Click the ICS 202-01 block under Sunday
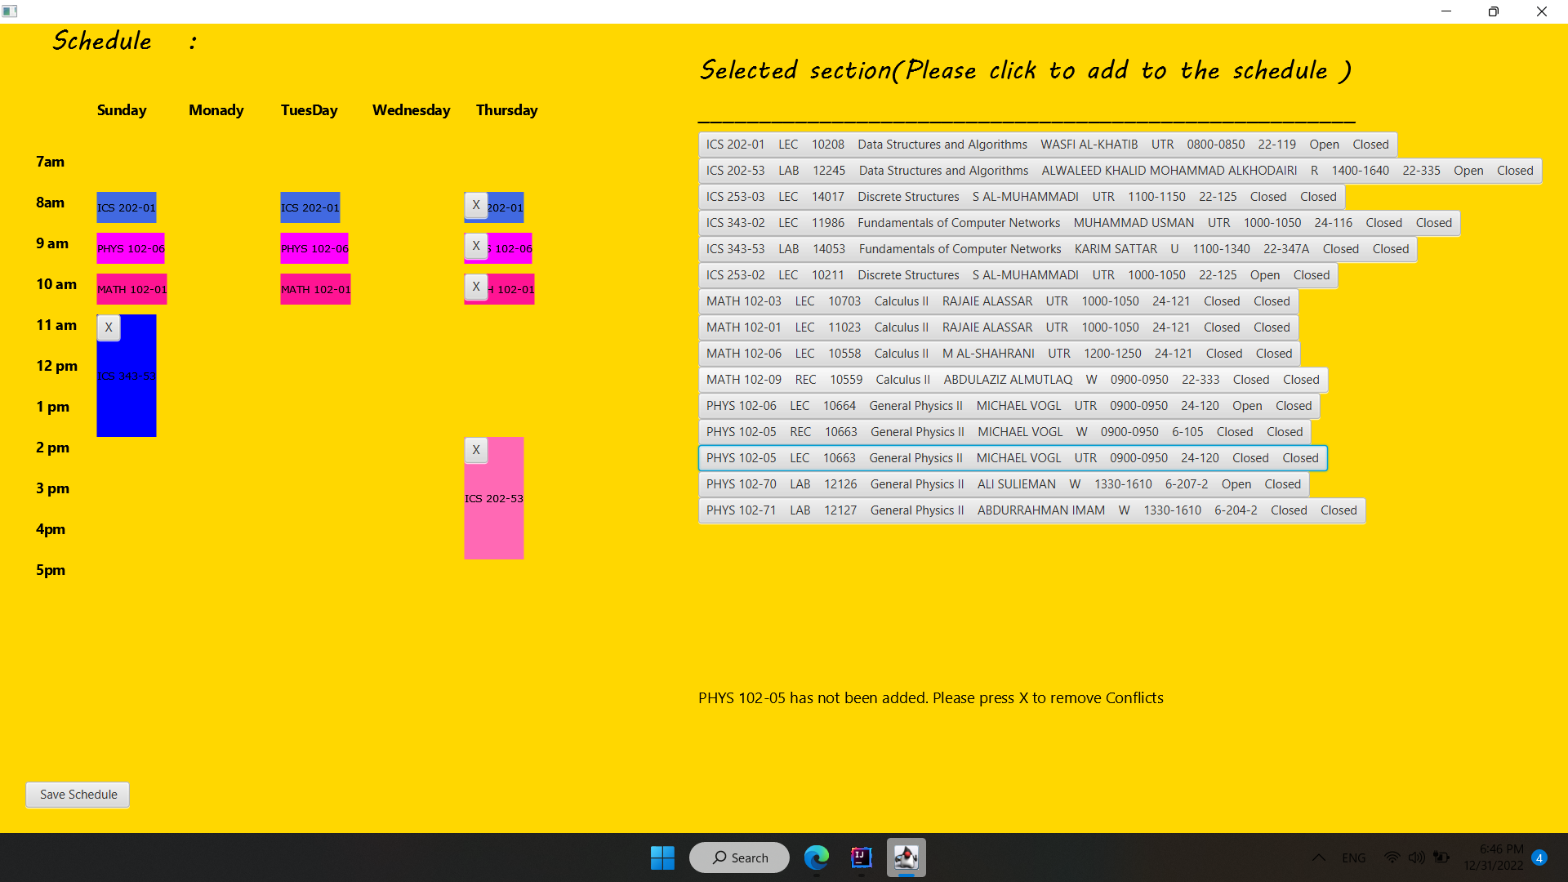The width and height of the screenshot is (1568, 882). [127, 207]
